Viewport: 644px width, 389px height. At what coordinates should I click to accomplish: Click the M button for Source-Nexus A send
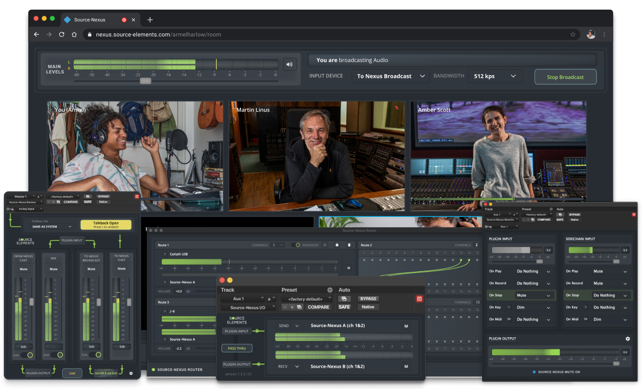(x=406, y=326)
